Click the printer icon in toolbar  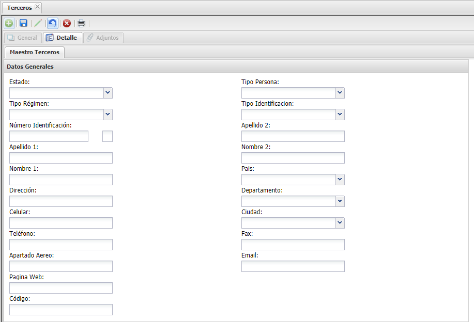pos(81,23)
